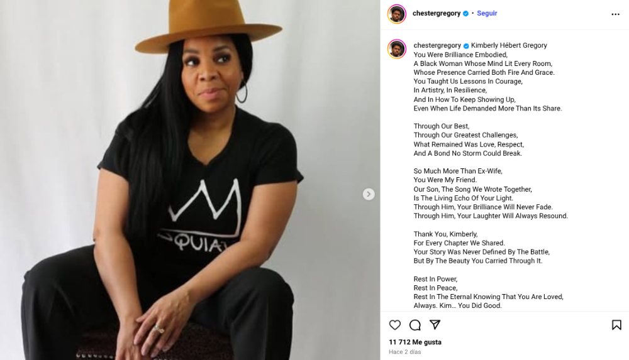Save post using the bookmark icon
This screenshot has width=629, height=360.
(616, 325)
